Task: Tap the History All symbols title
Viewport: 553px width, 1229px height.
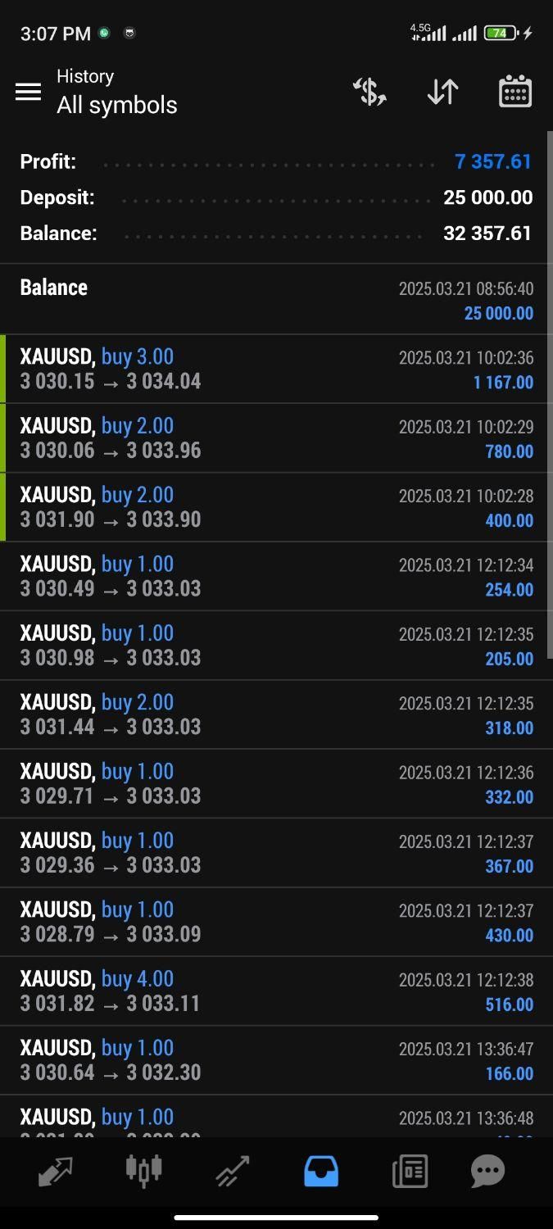Action: pos(116,92)
